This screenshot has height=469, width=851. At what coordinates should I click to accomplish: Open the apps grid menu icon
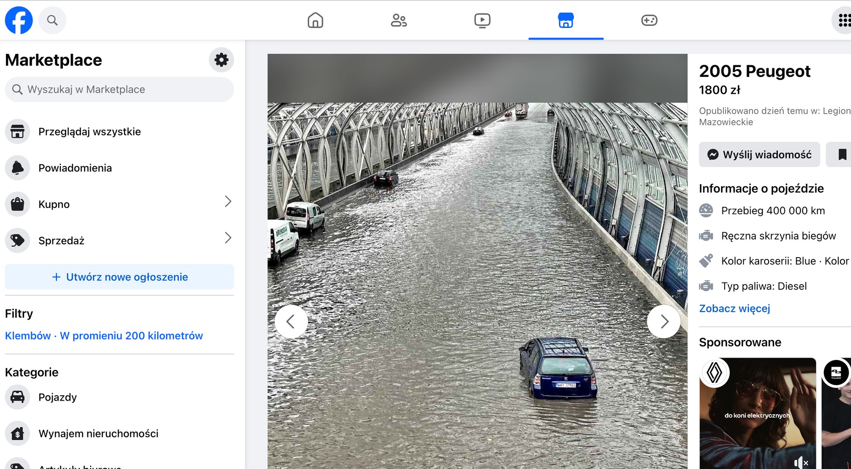[x=844, y=20]
